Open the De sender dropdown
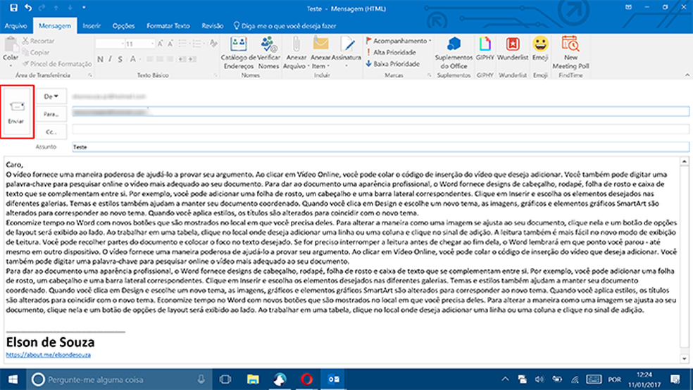This screenshot has width=693, height=390. tap(52, 96)
